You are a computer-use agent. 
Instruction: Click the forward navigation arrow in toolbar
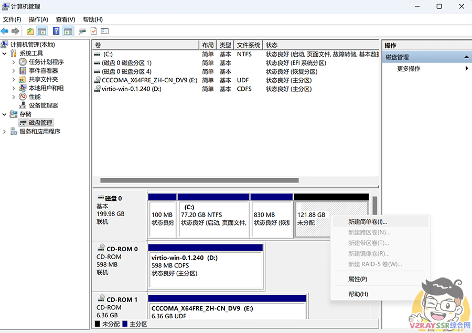pos(15,31)
